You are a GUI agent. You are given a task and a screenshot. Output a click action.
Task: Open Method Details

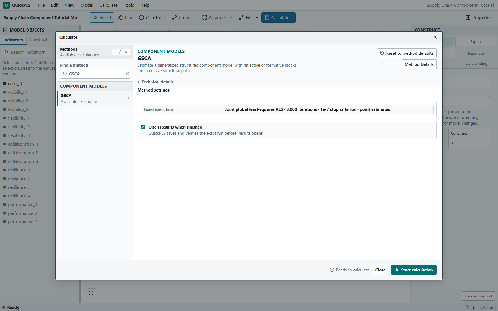[419, 64]
